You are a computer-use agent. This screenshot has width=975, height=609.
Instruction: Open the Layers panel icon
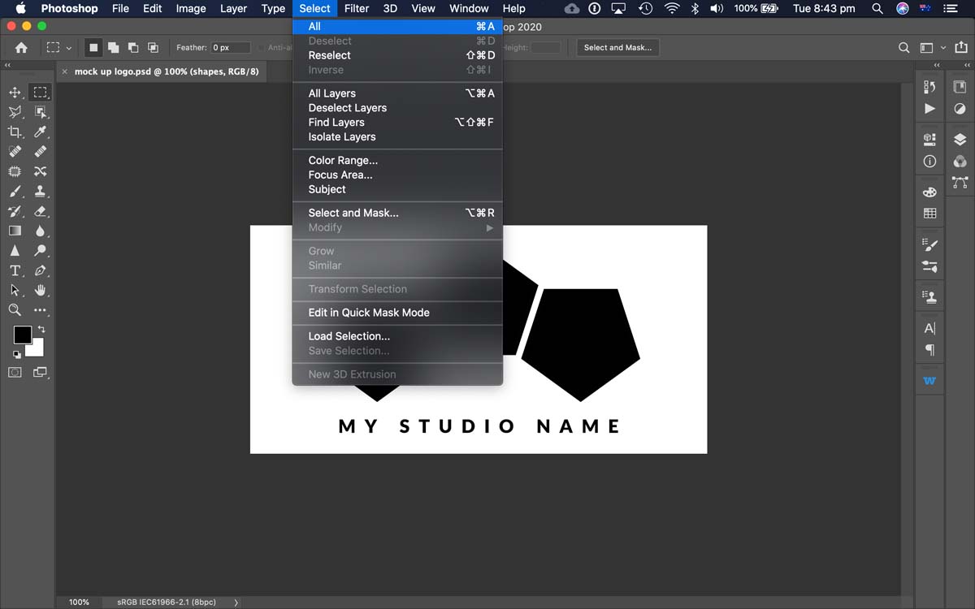pyautogui.click(x=960, y=140)
